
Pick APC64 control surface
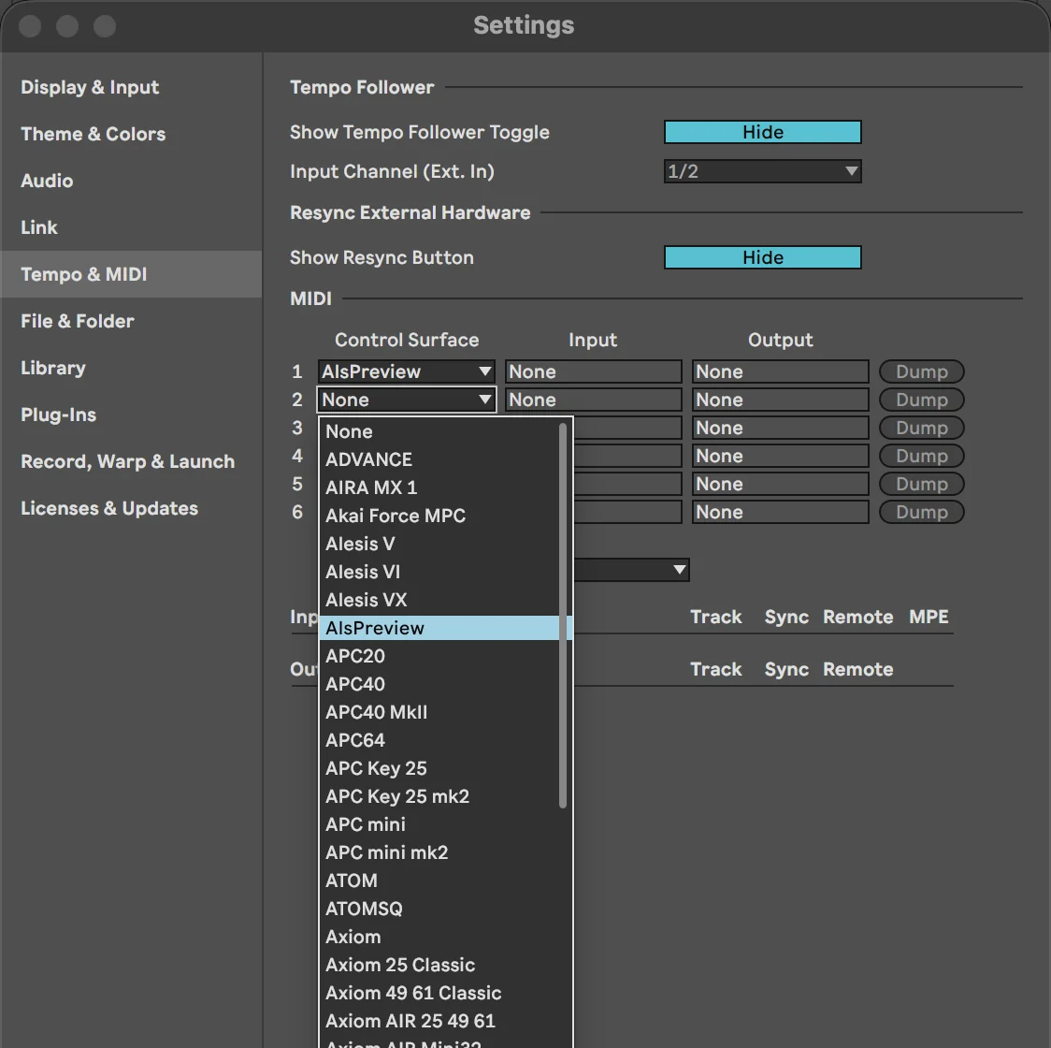(439, 741)
